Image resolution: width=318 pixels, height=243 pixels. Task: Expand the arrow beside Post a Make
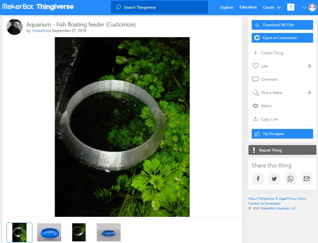[309, 93]
